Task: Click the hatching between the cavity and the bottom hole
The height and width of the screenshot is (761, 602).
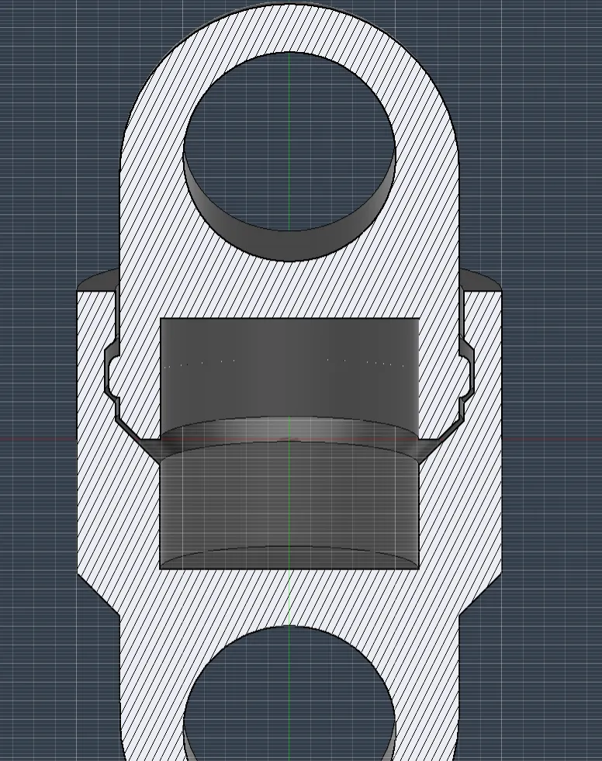Action: pos(289,597)
